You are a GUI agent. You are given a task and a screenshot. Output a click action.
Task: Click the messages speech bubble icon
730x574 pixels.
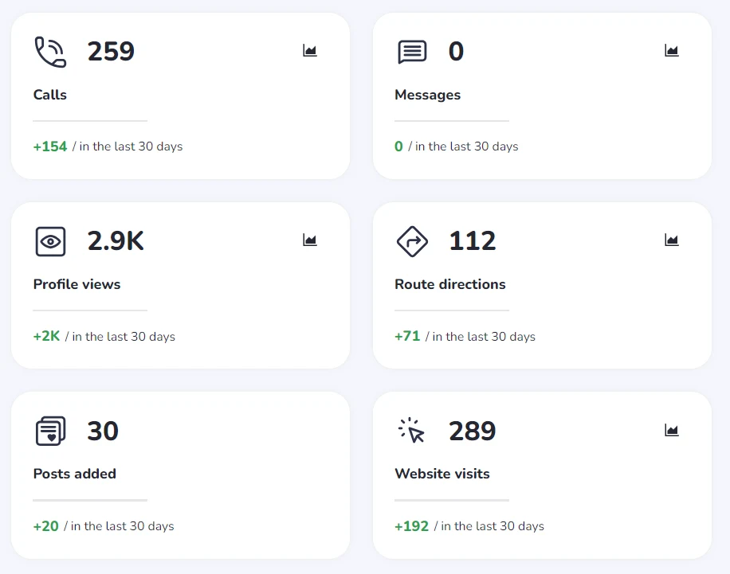[x=412, y=52]
